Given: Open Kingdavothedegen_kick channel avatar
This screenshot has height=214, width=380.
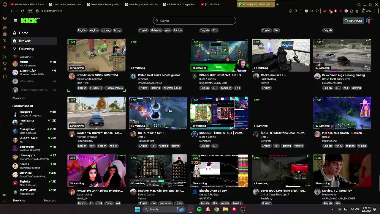Looking at the screenshot, I should (194, 76).
